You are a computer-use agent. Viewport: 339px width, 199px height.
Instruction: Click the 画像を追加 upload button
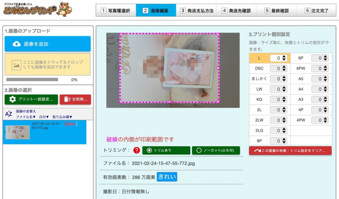[48, 44]
